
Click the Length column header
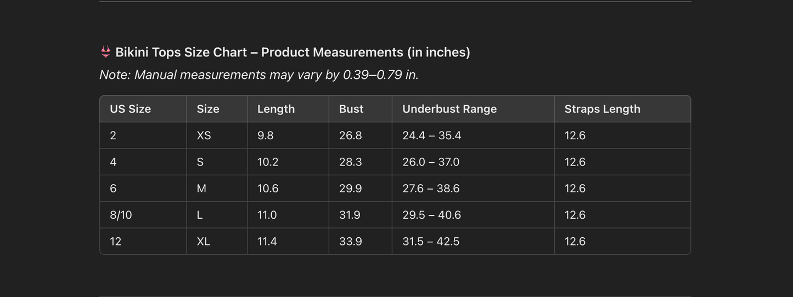[x=276, y=109]
